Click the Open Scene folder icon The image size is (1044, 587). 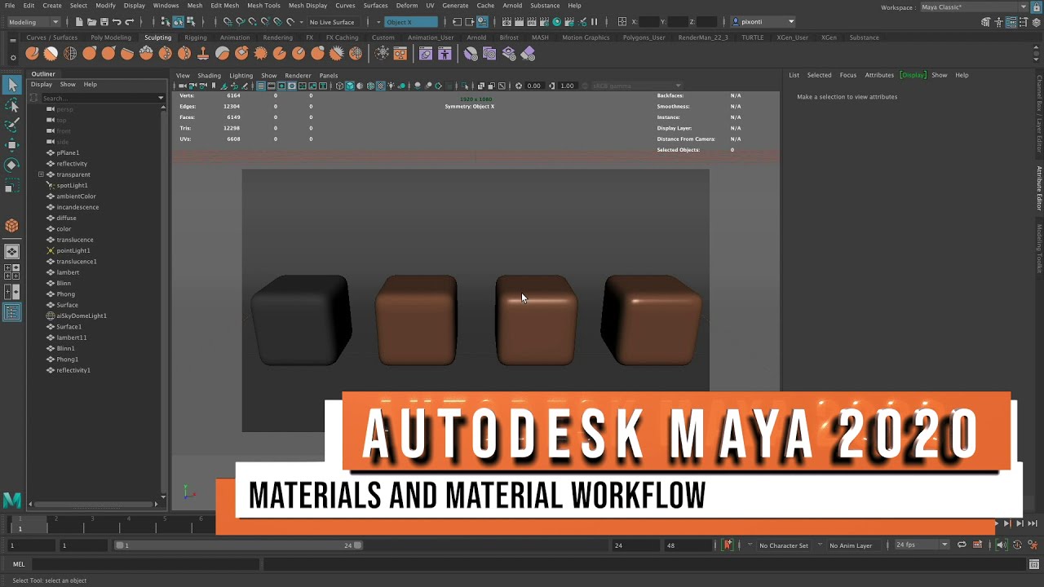tap(91, 22)
